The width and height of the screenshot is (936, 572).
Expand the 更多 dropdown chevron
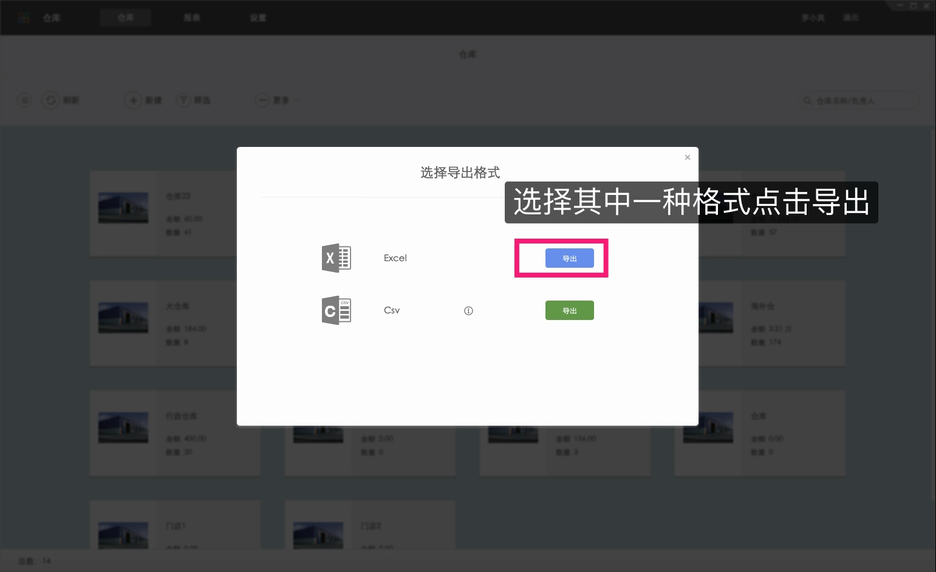(x=298, y=101)
